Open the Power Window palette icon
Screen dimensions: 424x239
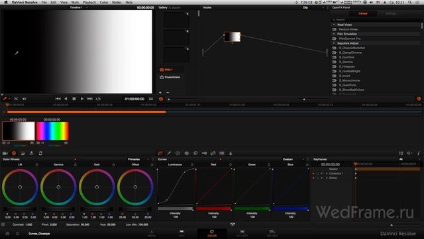pyautogui.click(x=178, y=153)
